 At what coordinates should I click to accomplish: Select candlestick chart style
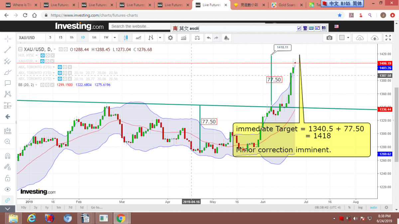[x=126, y=38]
